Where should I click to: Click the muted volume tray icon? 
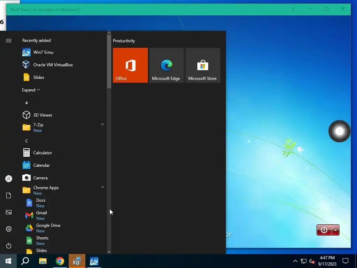312,261
